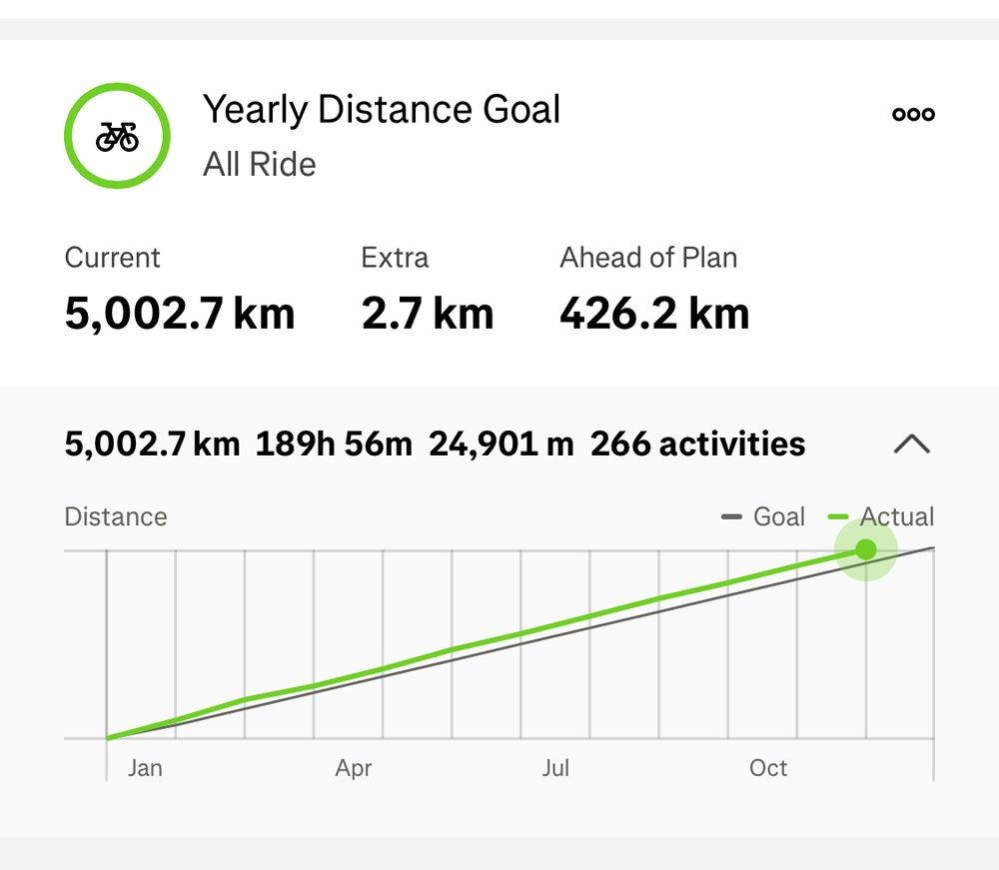Click the Actual legend line indicator
Image resolution: width=999 pixels, height=870 pixels.
[836, 516]
